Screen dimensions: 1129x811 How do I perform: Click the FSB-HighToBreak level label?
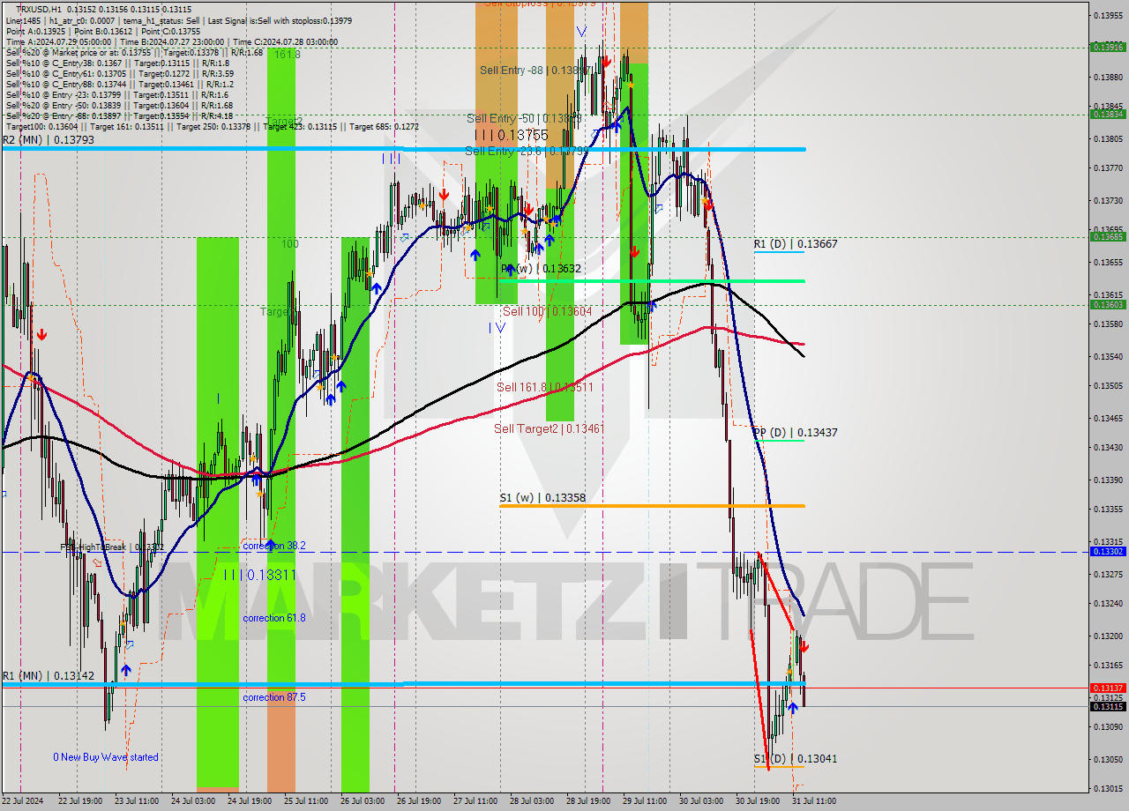tap(112, 547)
